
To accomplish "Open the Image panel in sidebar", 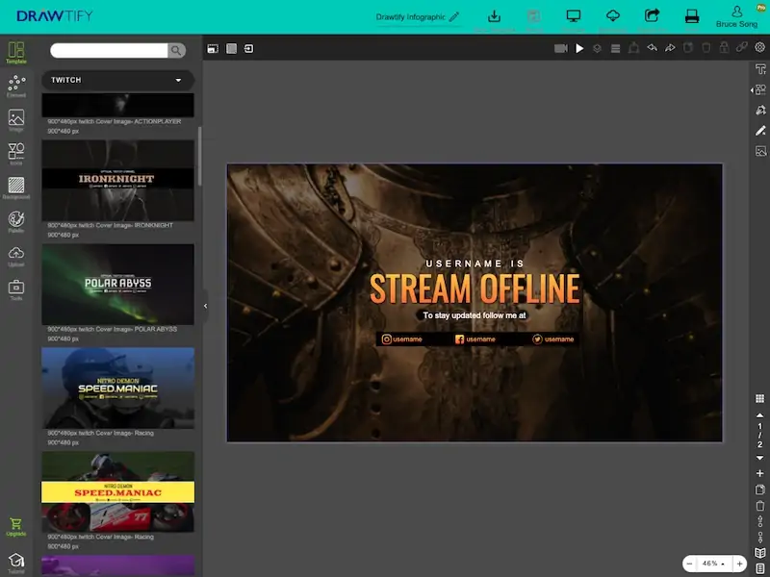I will [16, 119].
